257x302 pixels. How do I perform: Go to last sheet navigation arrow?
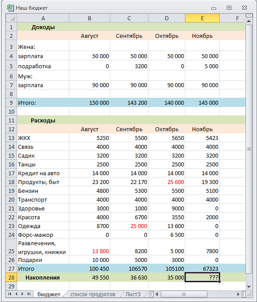pos(29,294)
